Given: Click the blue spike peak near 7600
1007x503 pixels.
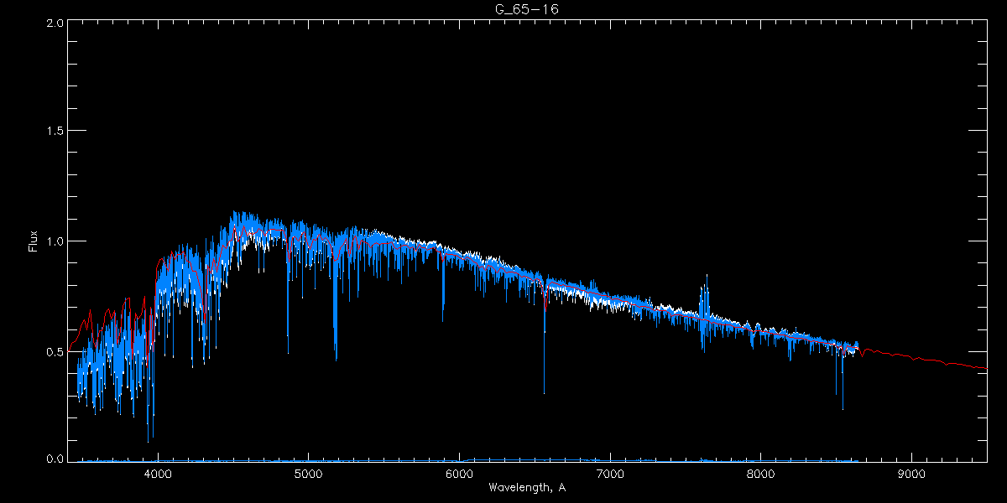Looking at the screenshot, I should [707, 276].
